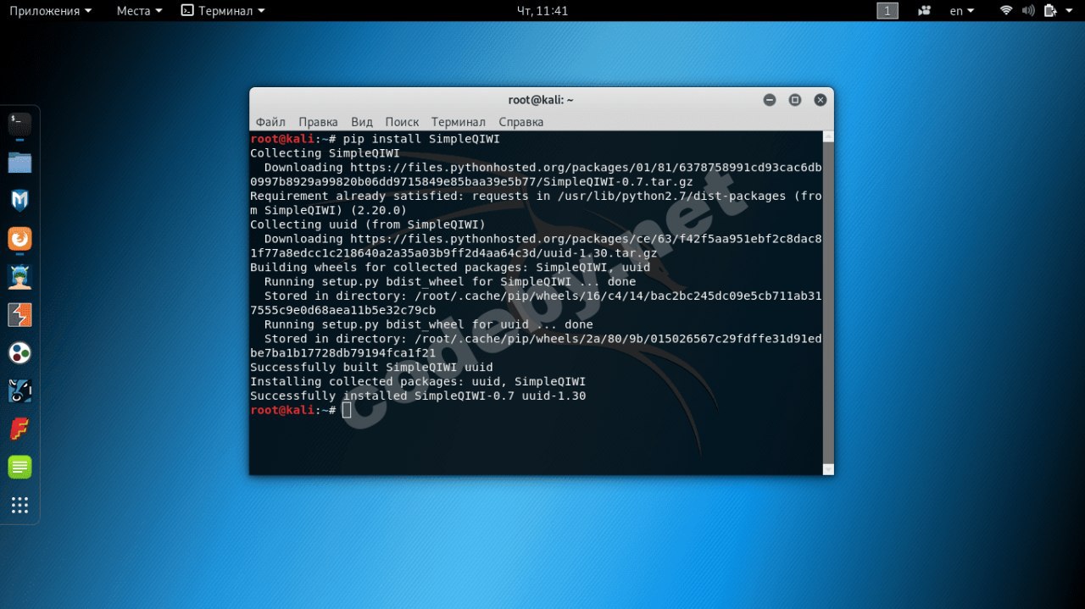Click 'pip install SimpleQIWI' command text
Viewport: 1085px width, 609px height.
coord(421,139)
